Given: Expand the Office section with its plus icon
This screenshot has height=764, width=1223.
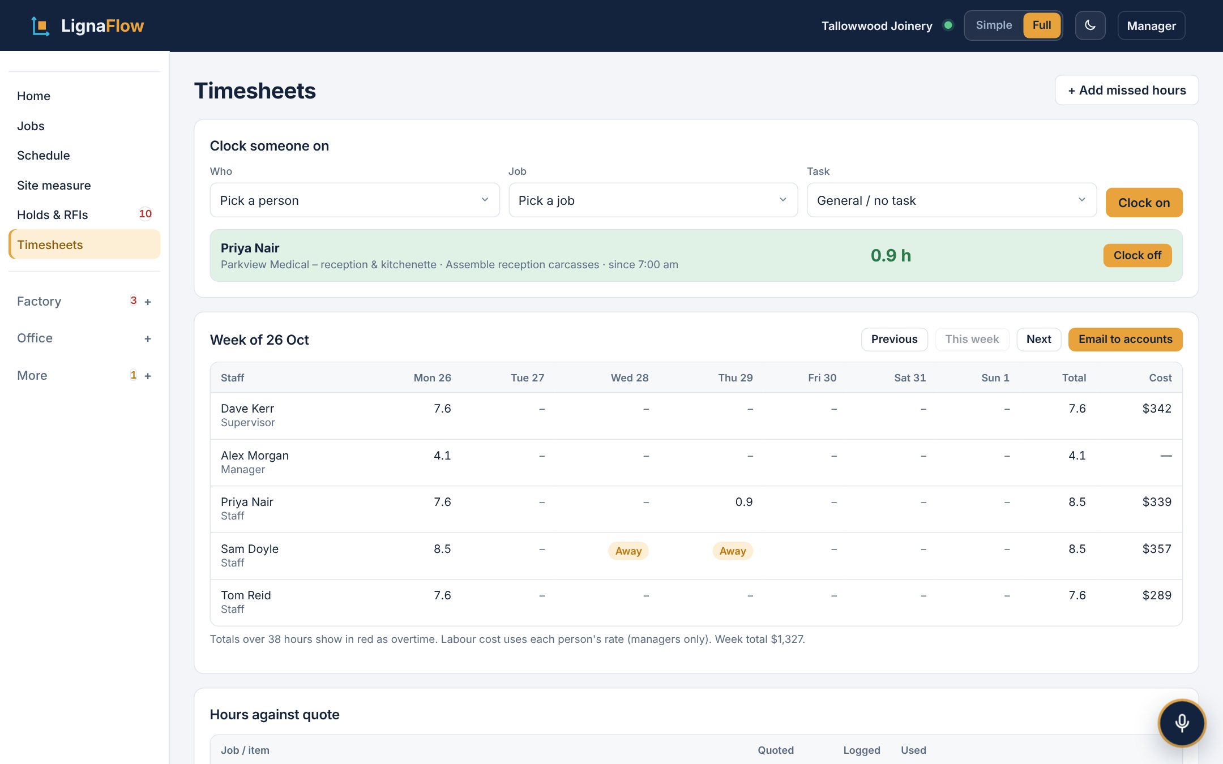Looking at the screenshot, I should (148, 338).
